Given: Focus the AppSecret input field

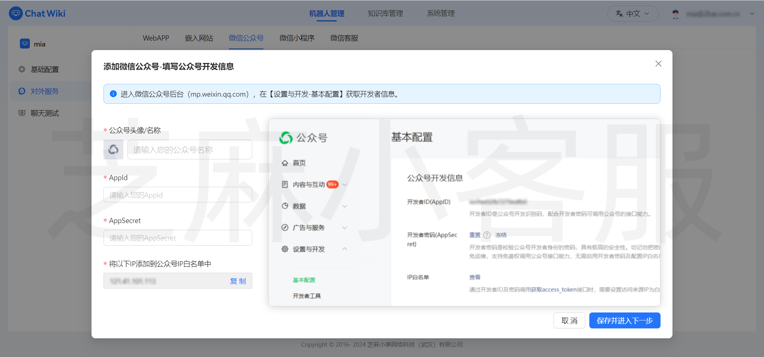Looking at the screenshot, I should coord(178,238).
